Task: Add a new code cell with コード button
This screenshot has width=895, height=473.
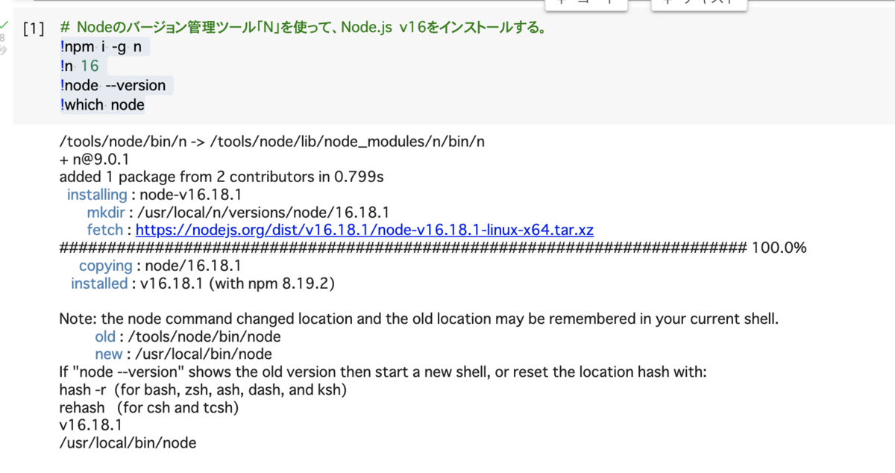Action: click(x=586, y=4)
